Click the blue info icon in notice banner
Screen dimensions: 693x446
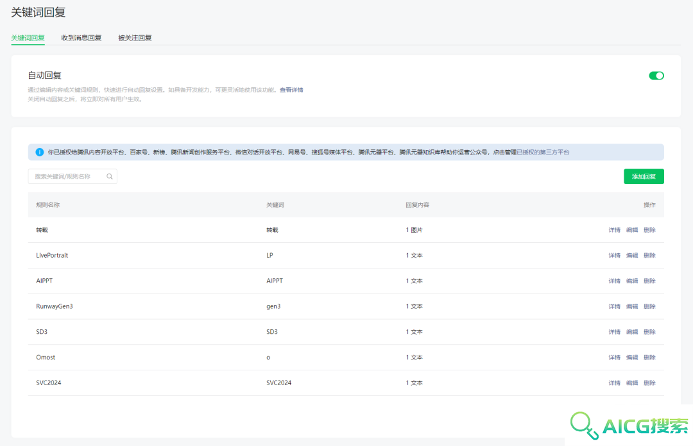(x=39, y=152)
